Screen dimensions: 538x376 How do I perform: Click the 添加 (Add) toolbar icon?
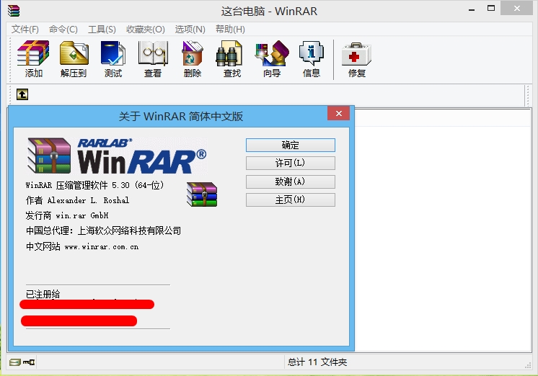[x=33, y=58]
